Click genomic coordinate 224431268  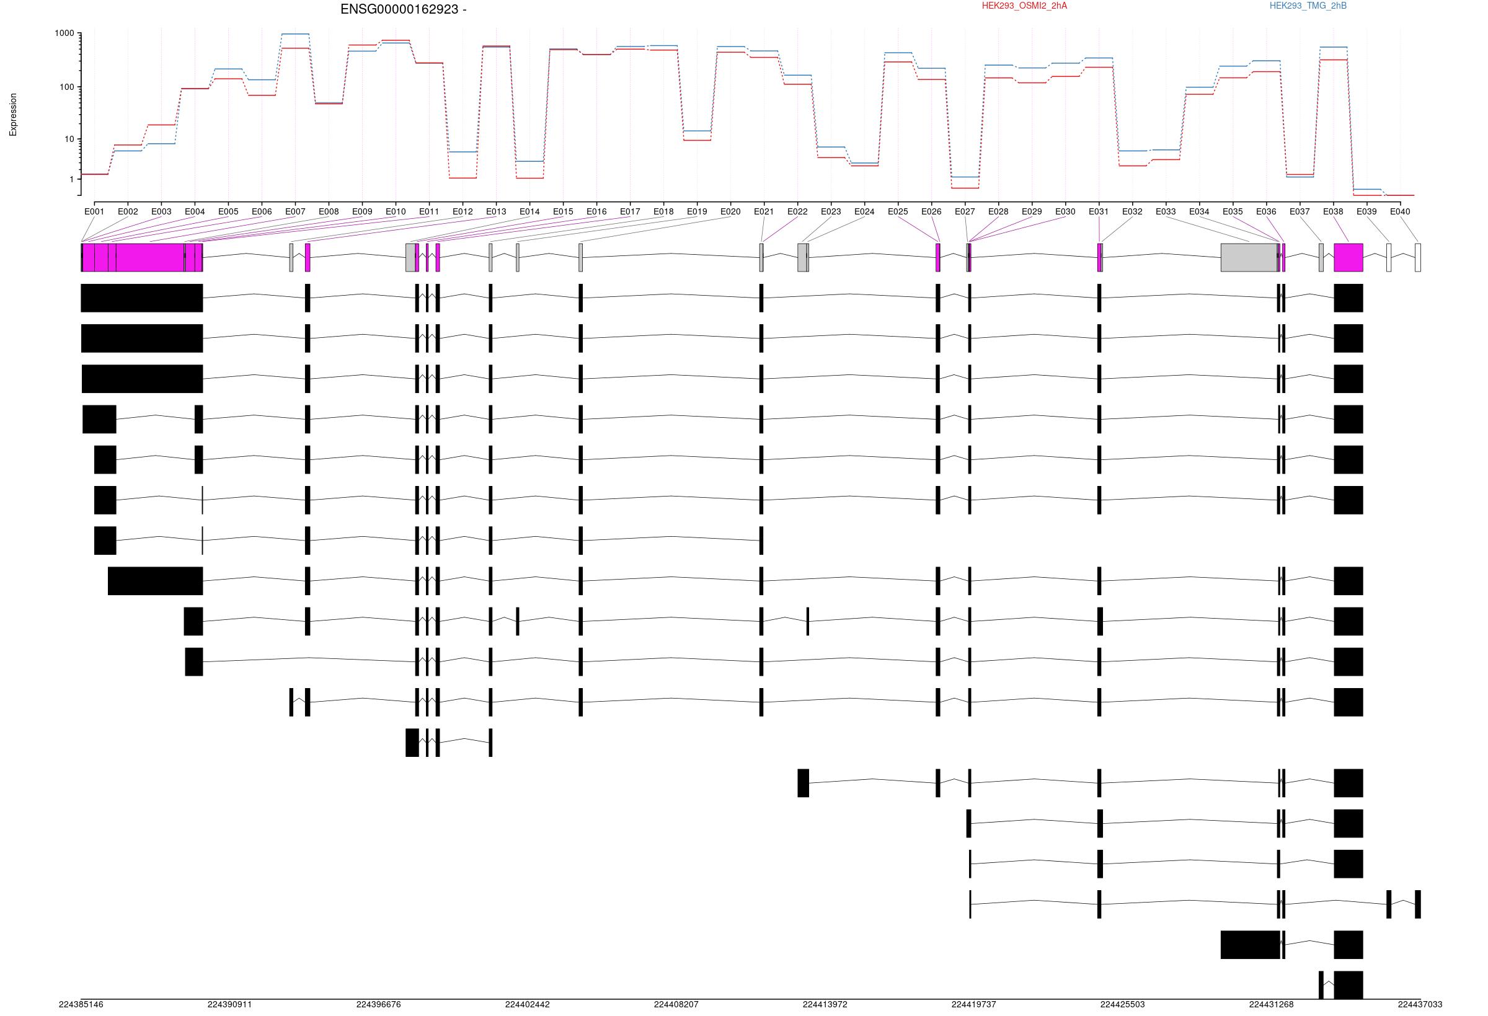pos(1271,1004)
